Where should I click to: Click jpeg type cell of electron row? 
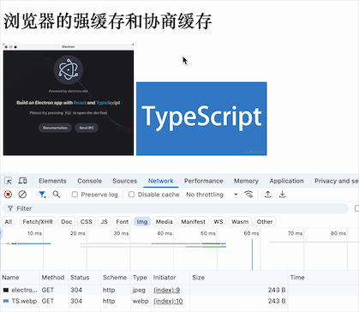[x=139, y=290]
